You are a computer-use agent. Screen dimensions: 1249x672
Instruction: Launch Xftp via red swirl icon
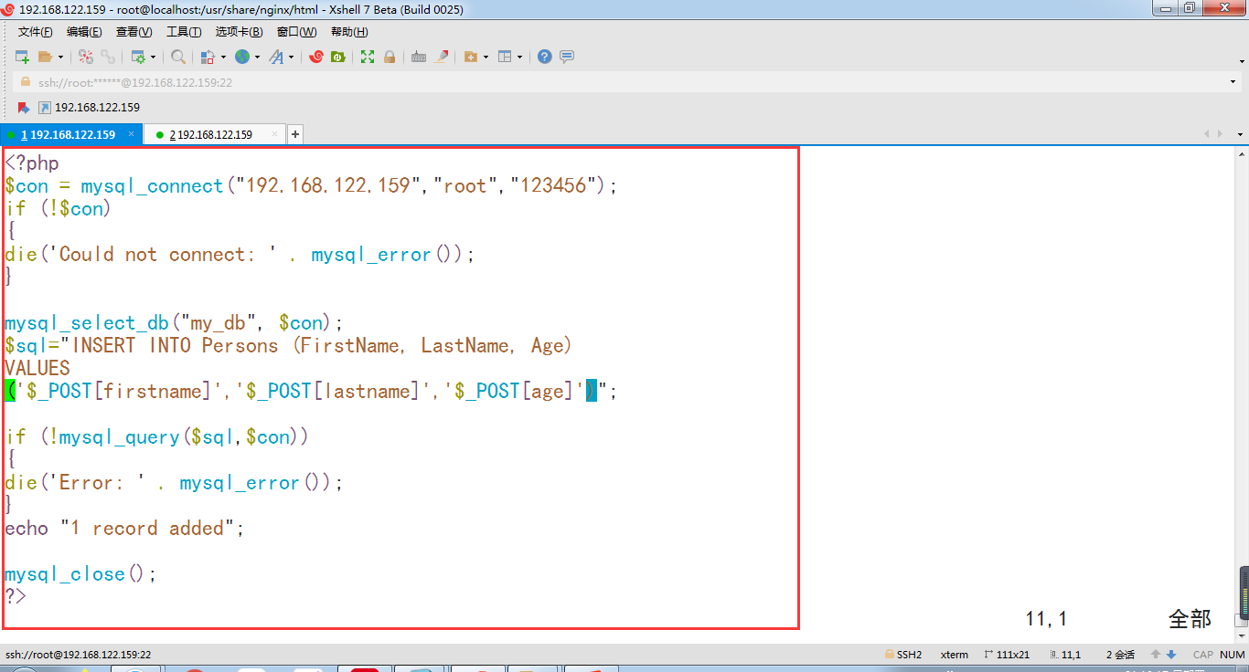click(316, 57)
